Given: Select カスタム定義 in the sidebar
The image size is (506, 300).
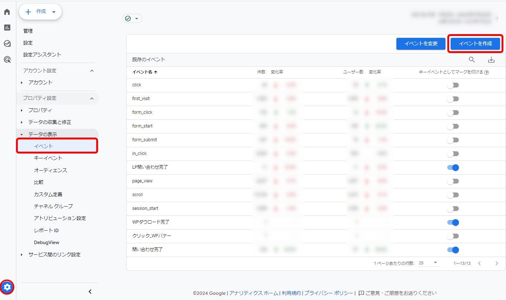Looking at the screenshot, I should [48, 194].
